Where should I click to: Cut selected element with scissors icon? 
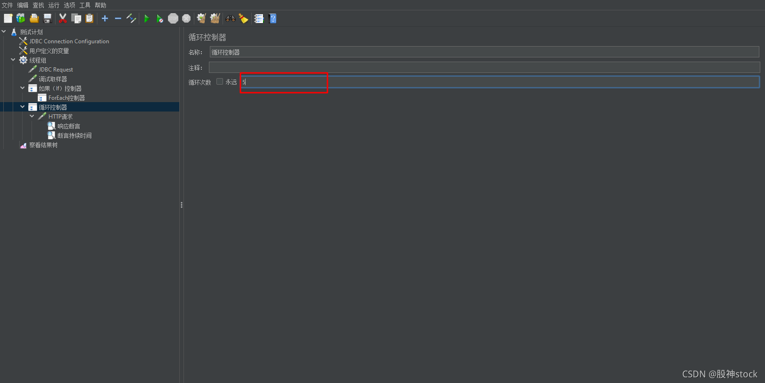pyautogui.click(x=63, y=18)
